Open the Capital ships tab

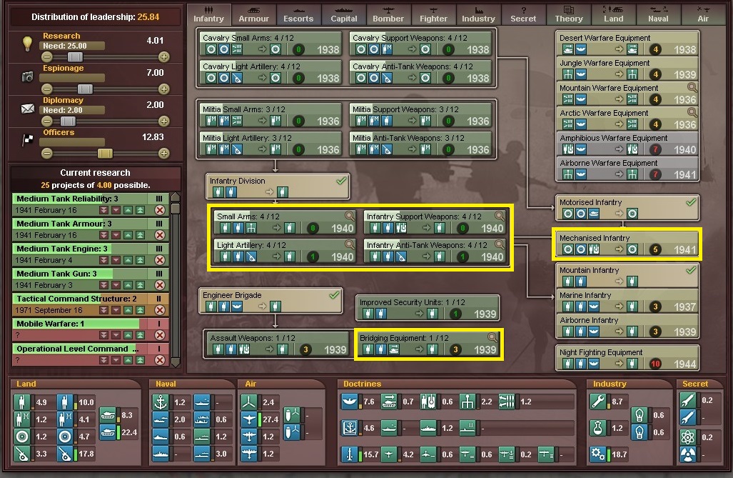pos(343,15)
